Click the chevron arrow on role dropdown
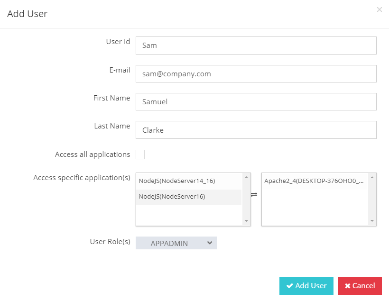Viewport: 389px width, 301px height. coord(210,243)
